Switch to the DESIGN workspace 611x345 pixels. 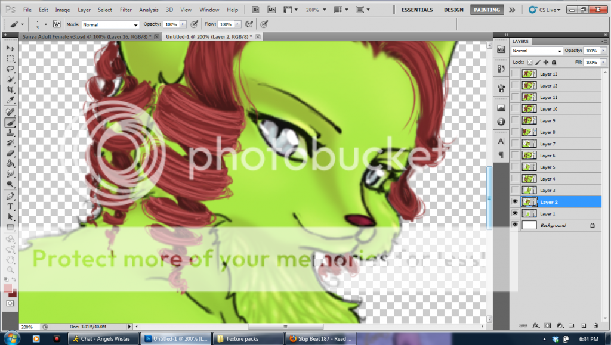pyautogui.click(x=453, y=10)
